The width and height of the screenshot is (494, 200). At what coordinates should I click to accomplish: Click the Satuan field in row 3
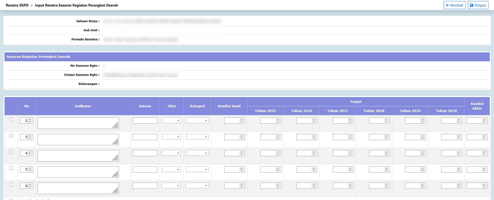pyautogui.click(x=145, y=137)
